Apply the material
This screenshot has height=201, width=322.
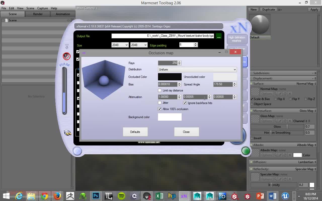pos(314,10)
